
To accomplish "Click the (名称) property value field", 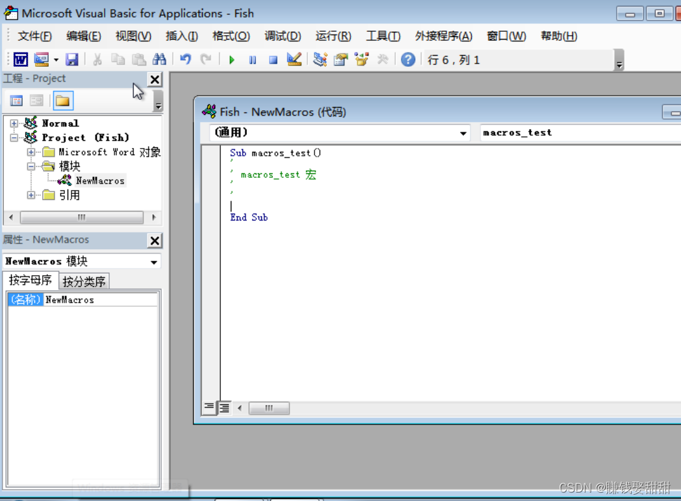I will click(x=101, y=300).
